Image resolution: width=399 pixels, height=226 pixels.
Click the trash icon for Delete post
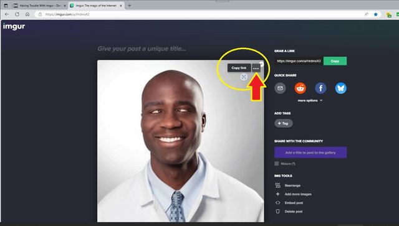(277, 211)
